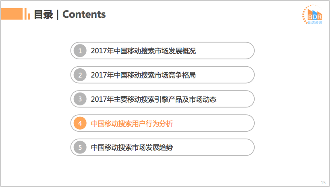Click page number 15
Viewport: 330px width, 187px height.
click(323, 183)
